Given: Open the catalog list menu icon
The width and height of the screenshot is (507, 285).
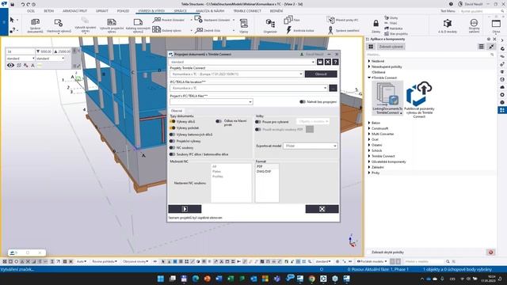Looking at the screenshot, I should click(481, 47).
